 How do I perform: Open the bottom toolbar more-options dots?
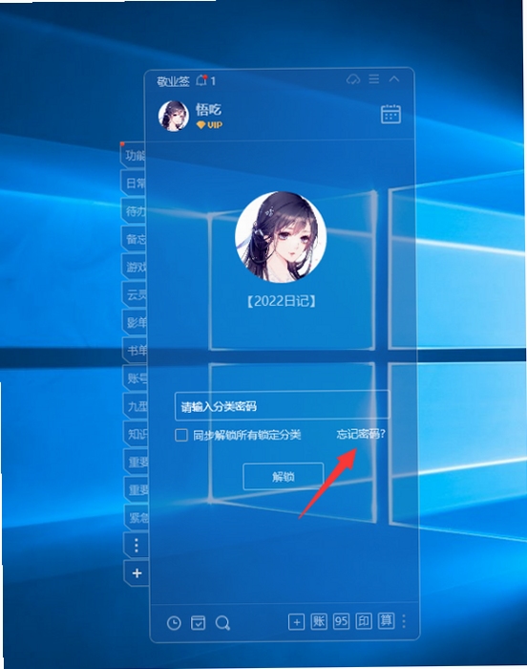[404, 621]
